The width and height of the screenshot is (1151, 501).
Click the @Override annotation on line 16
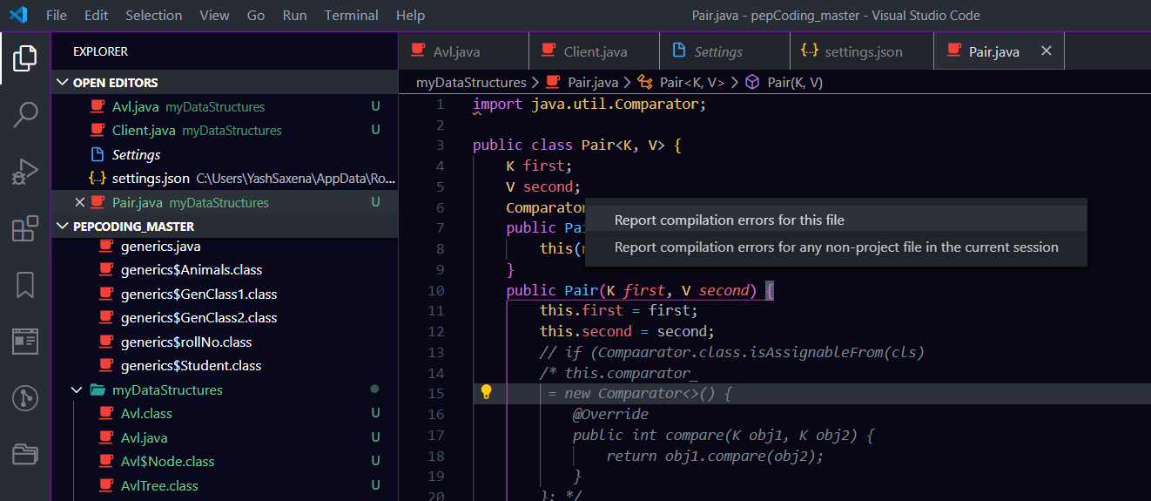(610, 414)
